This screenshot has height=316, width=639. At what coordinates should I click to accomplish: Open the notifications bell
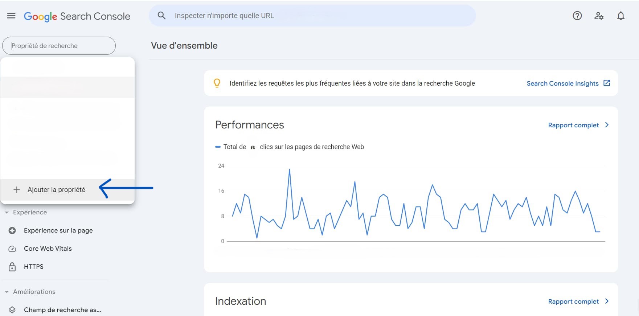click(621, 16)
